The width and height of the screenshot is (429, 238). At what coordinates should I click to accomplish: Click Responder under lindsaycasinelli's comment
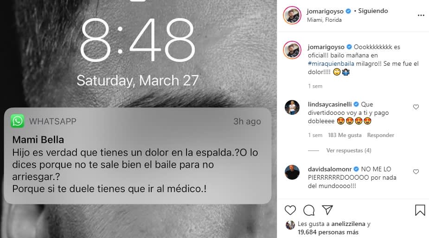380,135
